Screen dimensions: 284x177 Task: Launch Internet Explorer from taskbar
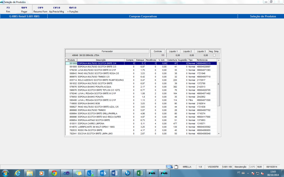point(17,173)
